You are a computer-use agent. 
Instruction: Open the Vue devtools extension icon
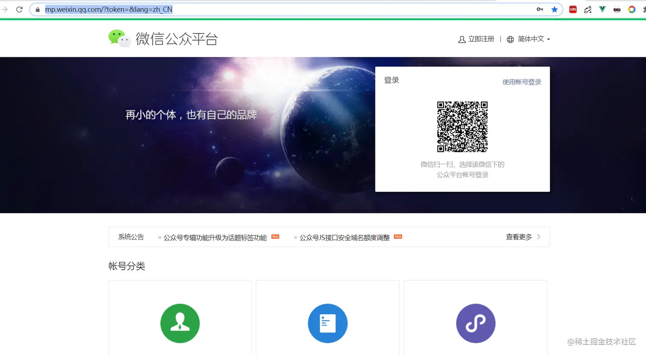602,9
